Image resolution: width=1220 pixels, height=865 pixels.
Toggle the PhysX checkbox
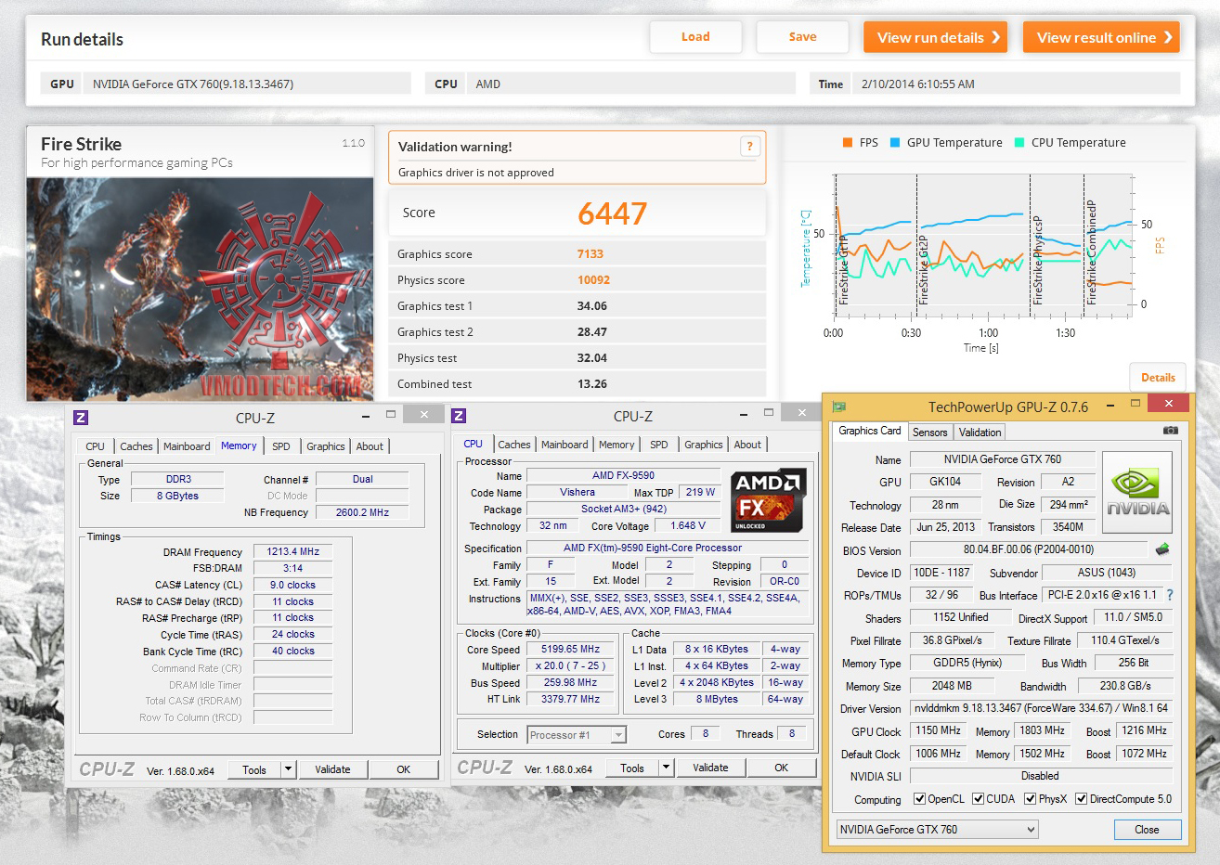1030,799
